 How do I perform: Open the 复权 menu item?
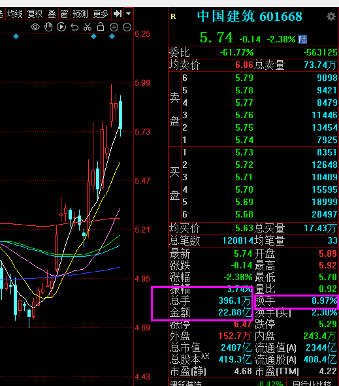click(x=35, y=14)
